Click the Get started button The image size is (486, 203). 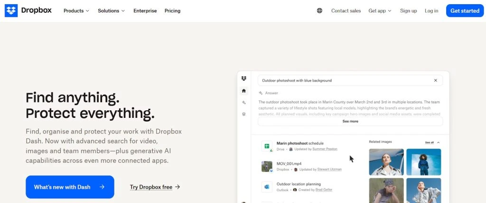click(464, 11)
